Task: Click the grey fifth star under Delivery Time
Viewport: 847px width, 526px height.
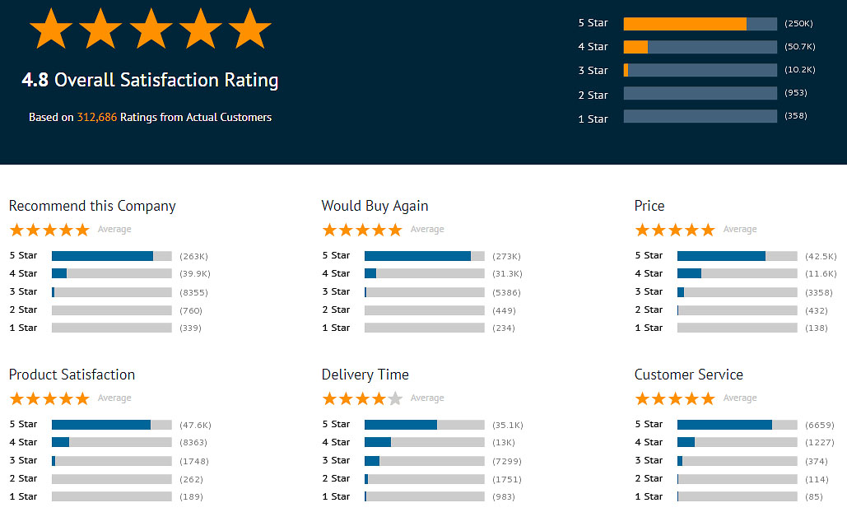Action: coord(395,398)
